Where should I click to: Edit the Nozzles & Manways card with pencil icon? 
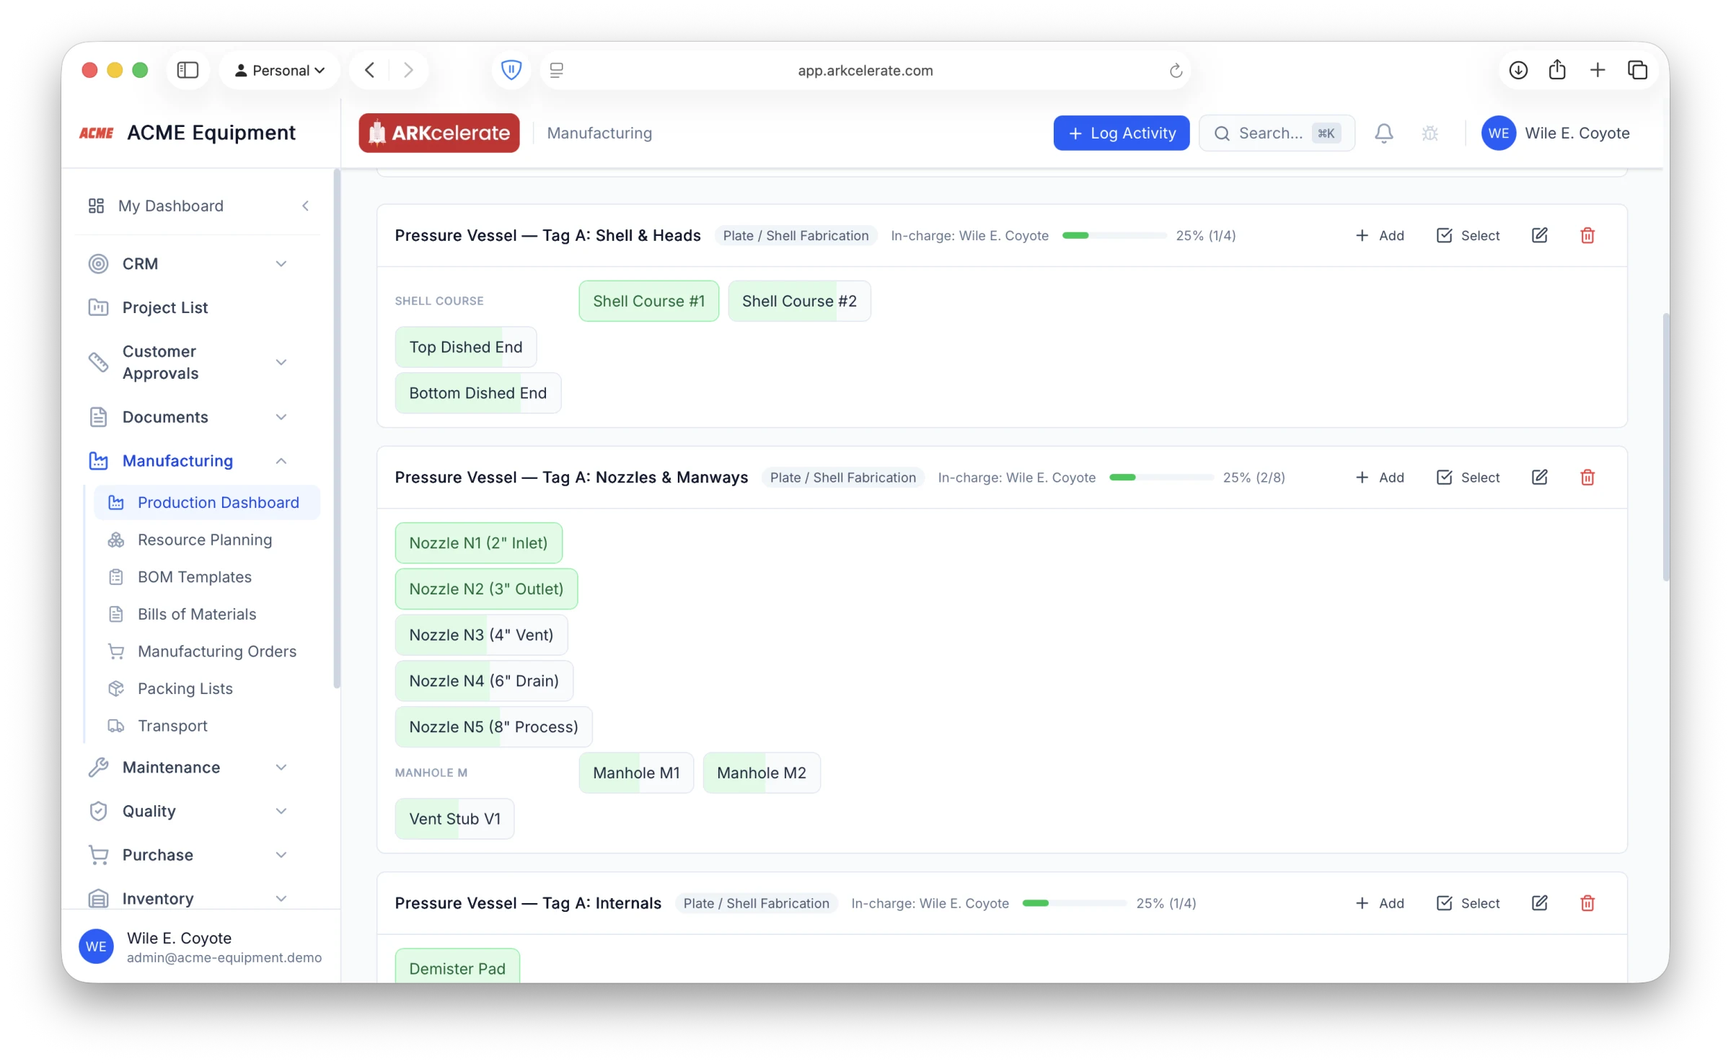[1539, 477]
